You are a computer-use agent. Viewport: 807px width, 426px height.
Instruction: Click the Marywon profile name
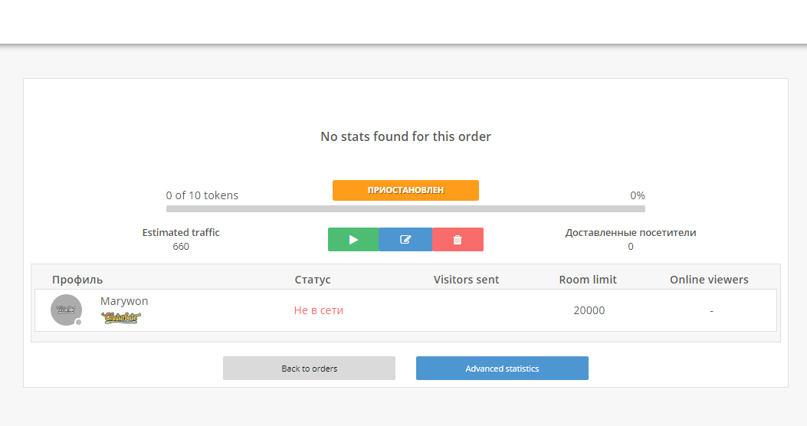(x=124, y=301)
